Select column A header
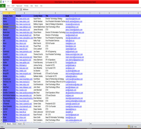The height and width of the screenshot is (129, 141). (x=9, y=13)
